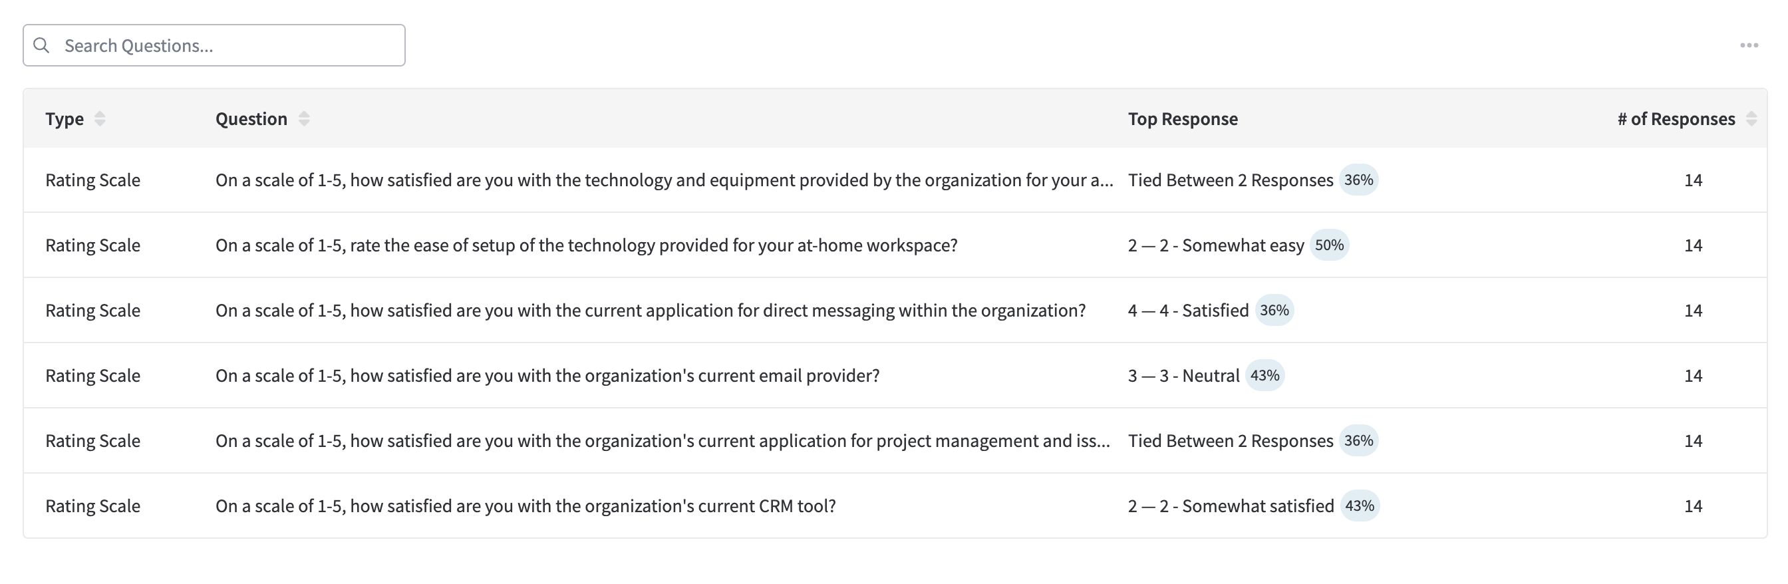Click 36% badge next to Satisfied
Viewport: 1788px width, 584px height.
coord(1274,311)
